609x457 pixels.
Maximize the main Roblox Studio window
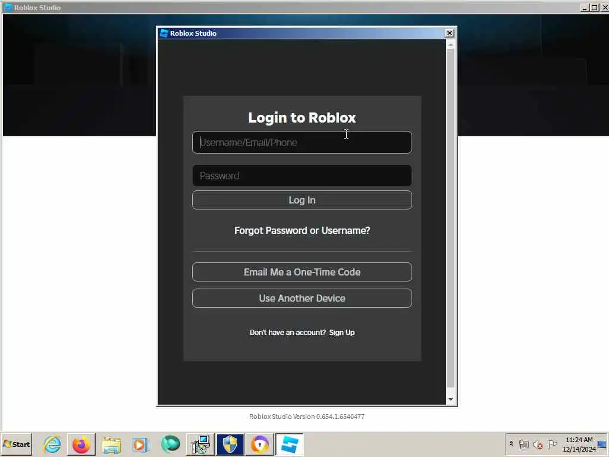coord(594,7)
